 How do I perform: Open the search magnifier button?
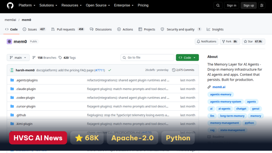[x=218, y=5]
